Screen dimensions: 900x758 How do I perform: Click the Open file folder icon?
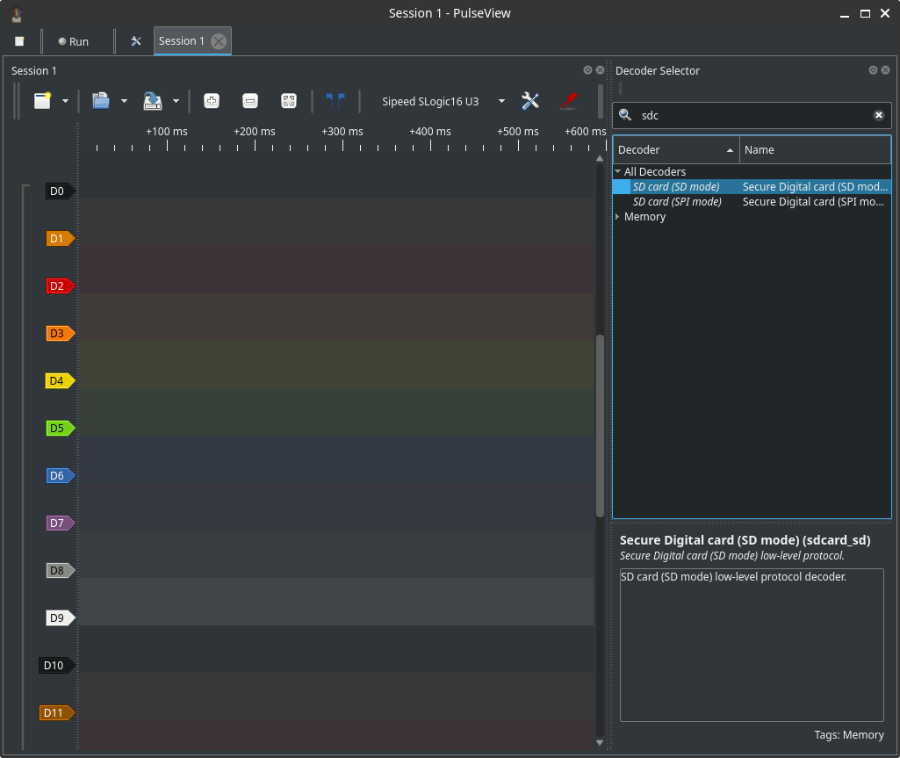pyautogui.click(x=101, y=101)
